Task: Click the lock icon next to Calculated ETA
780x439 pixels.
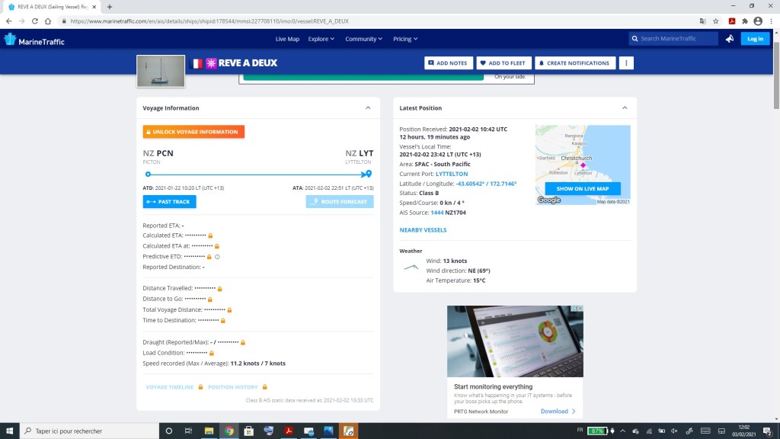Action: (210, 236)
